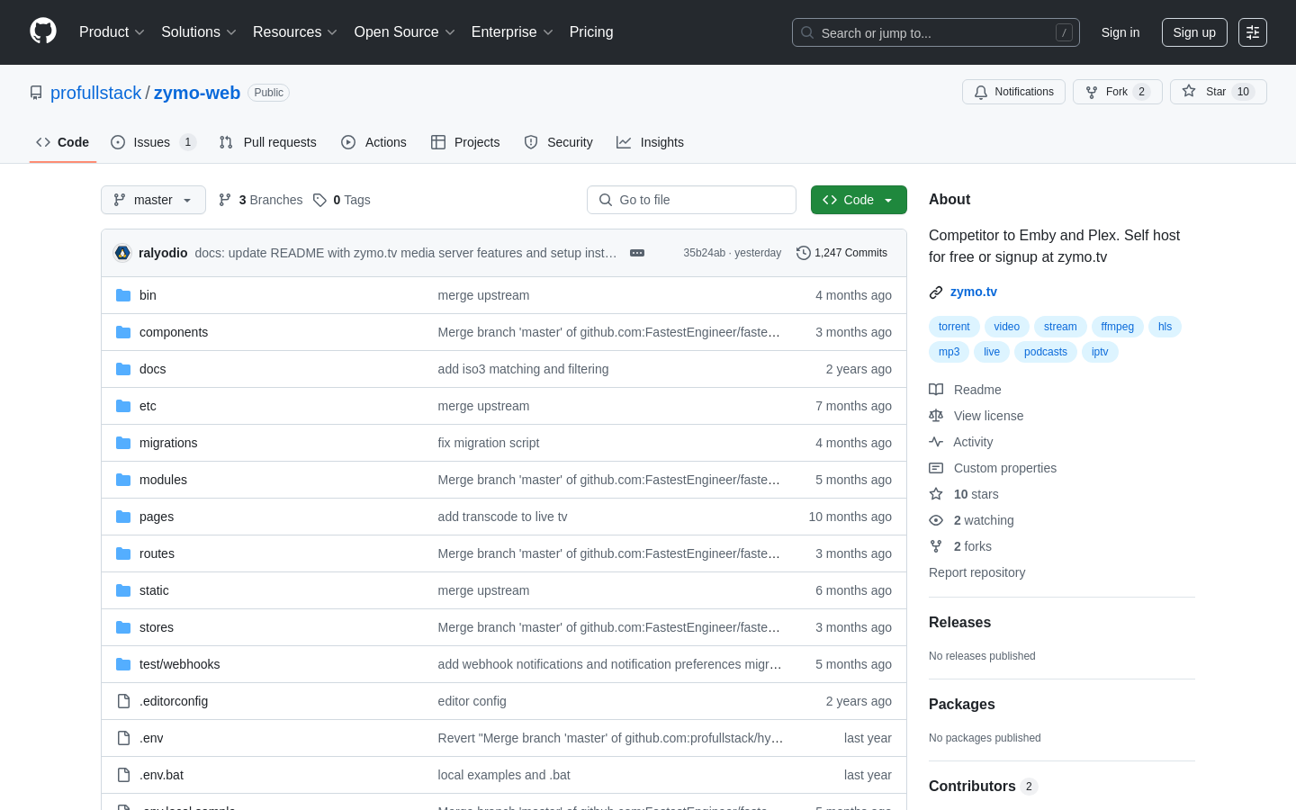
Task: Expand the commit message ellipsis
Action: click(x=637, y=253)
